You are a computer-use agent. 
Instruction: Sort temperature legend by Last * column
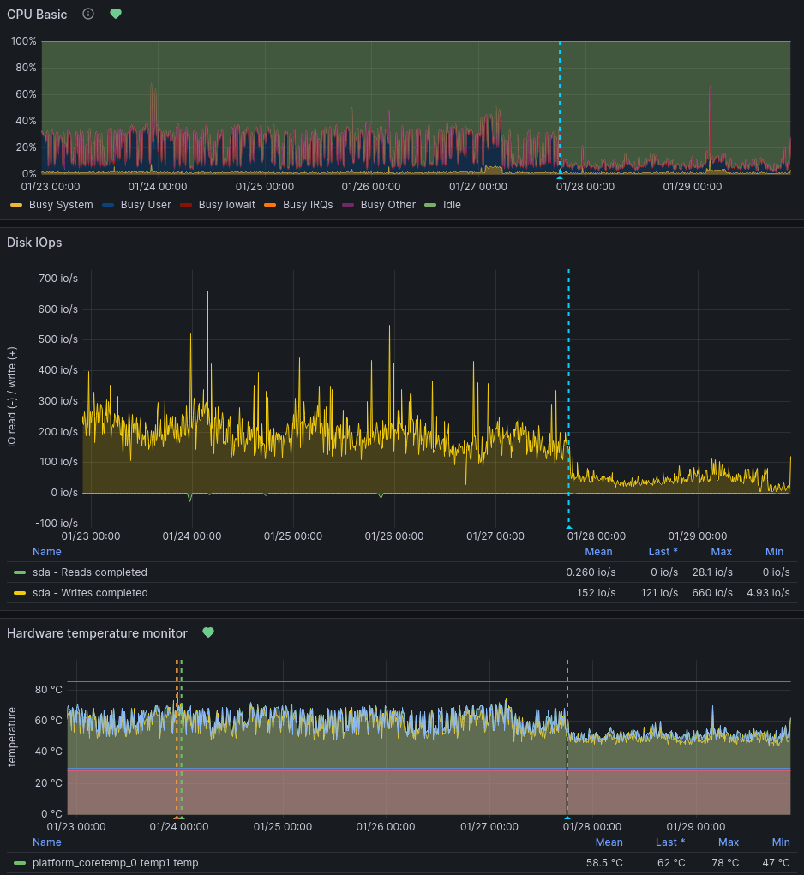[670, 842]
